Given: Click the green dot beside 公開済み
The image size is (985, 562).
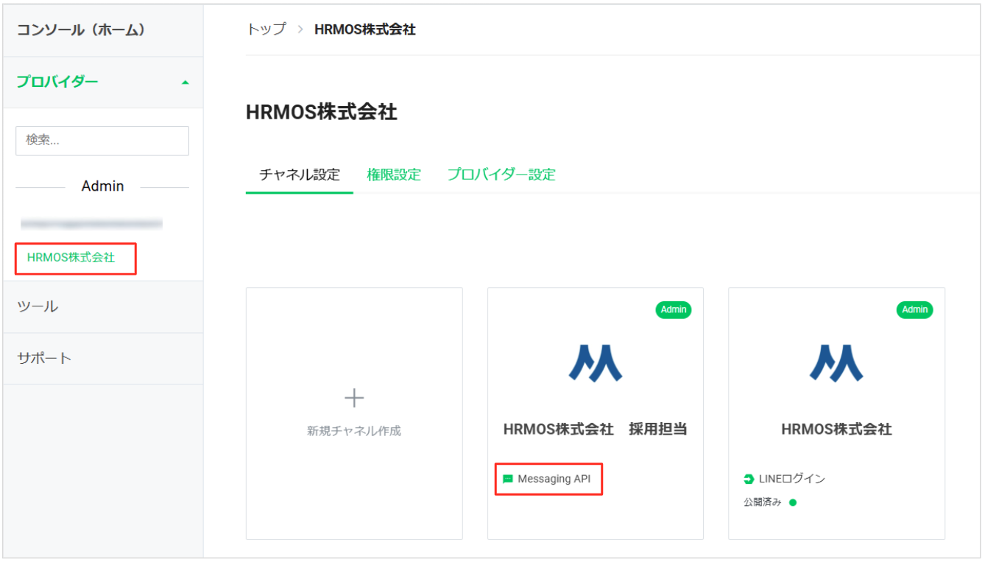Looking at the screenshot, I should coord(793,503).
